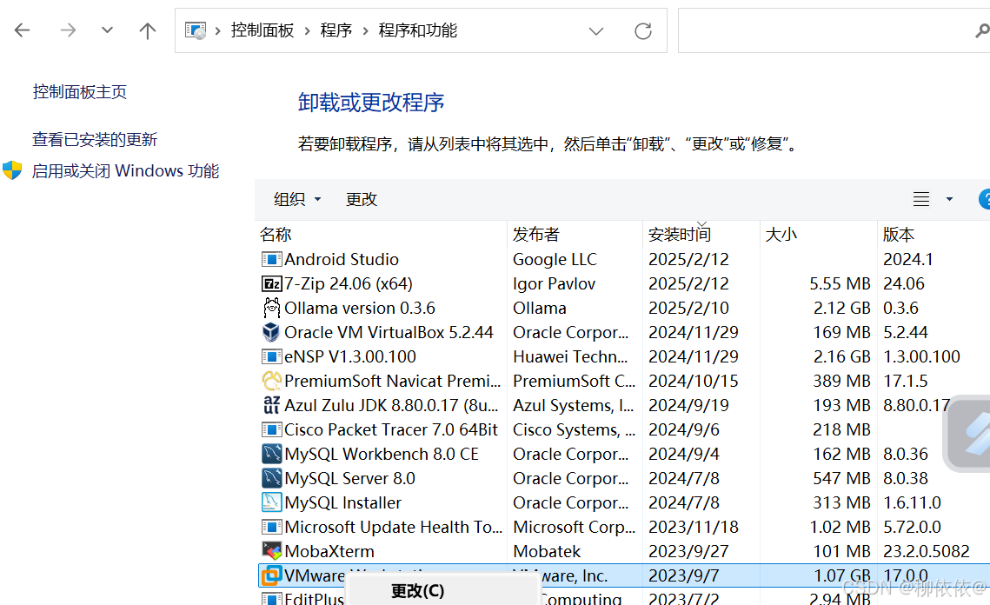Screen dimensions: 990x605
Task: Click publisher Google LLC cell
Action: coord(555,260)
